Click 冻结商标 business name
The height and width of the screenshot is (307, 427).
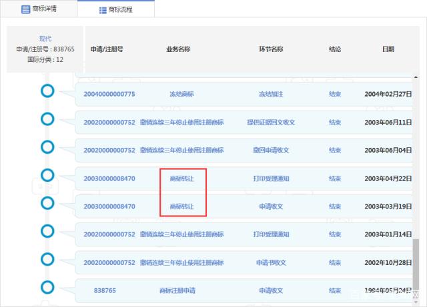181,94
